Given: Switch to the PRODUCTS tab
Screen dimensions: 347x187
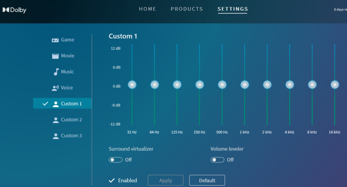Looking at the screenshot, I should (x=187, y=9).
